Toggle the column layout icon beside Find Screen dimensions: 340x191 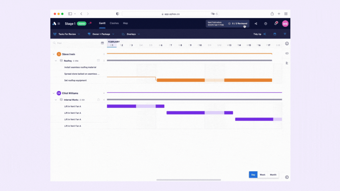point(102,43)
